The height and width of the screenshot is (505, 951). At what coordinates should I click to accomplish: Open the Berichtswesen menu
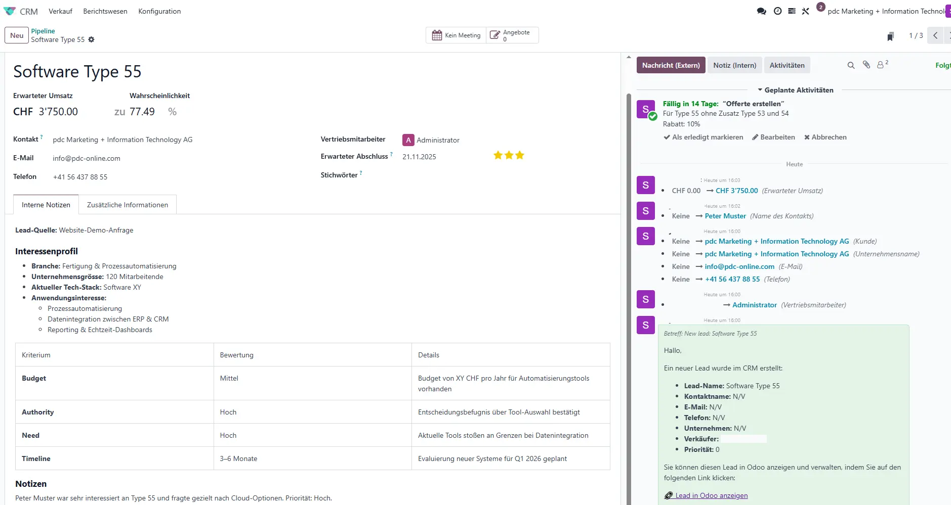tap(105, 11)
